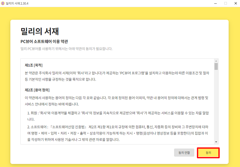Click the line starting '2. 소프트웨어'
The width and height of the screenshot is (240, 167).
coord(118,133)
